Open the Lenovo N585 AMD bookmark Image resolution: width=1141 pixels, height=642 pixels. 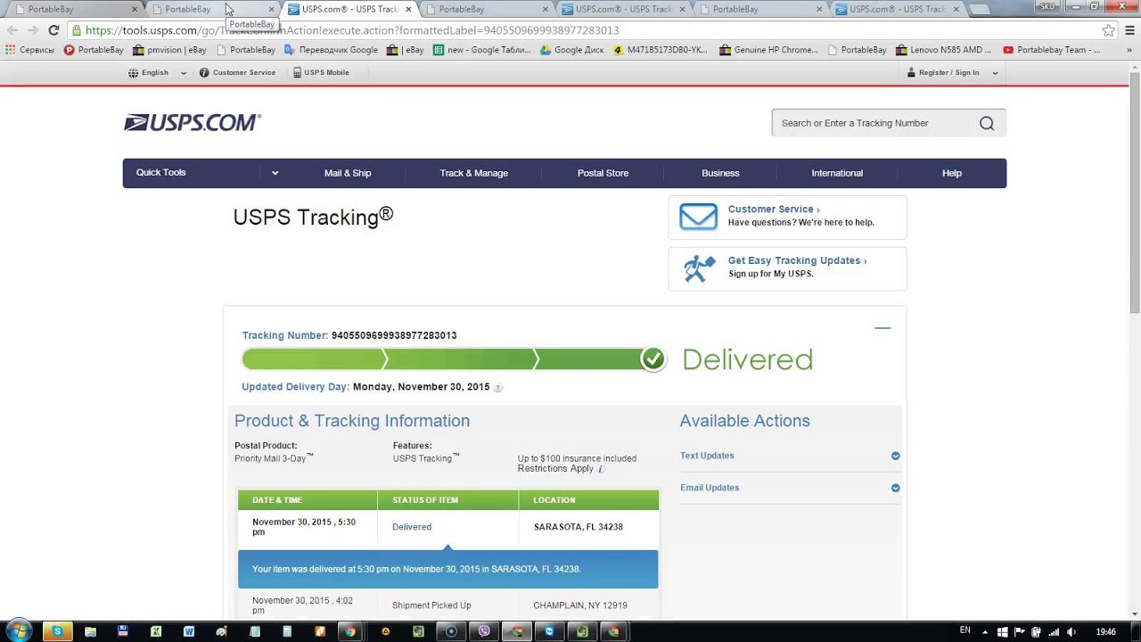point(943,50)
